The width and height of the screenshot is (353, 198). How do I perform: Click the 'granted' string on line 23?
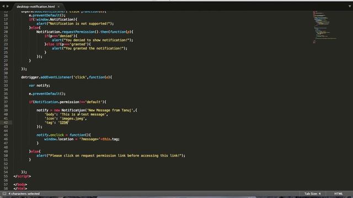pyautogui.click(x=78, y=44)
